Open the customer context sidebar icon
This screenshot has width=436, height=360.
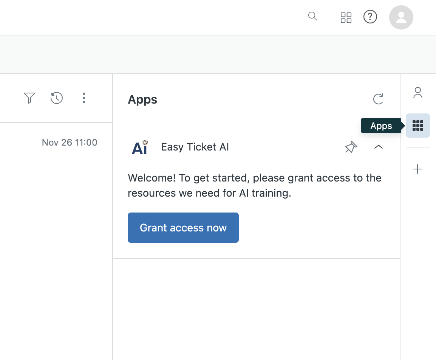pos(418,92)
